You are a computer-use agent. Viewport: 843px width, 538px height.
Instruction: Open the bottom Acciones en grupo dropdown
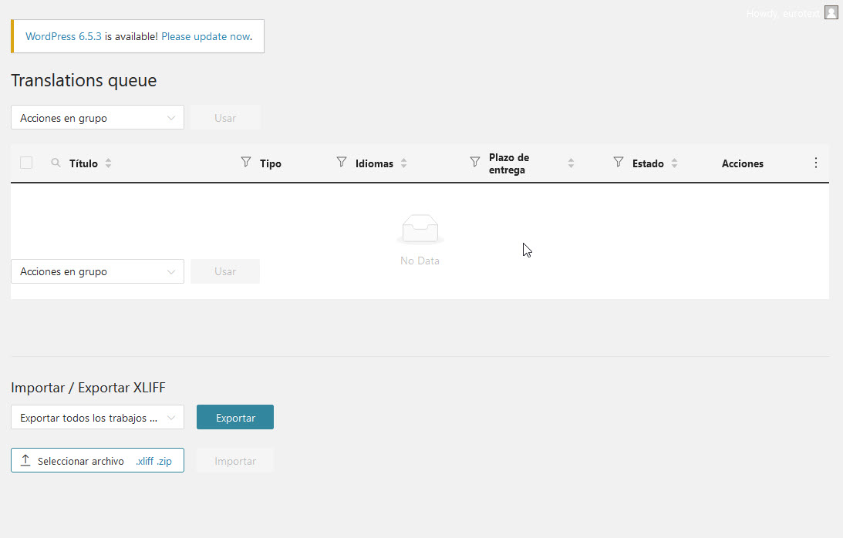97,271
